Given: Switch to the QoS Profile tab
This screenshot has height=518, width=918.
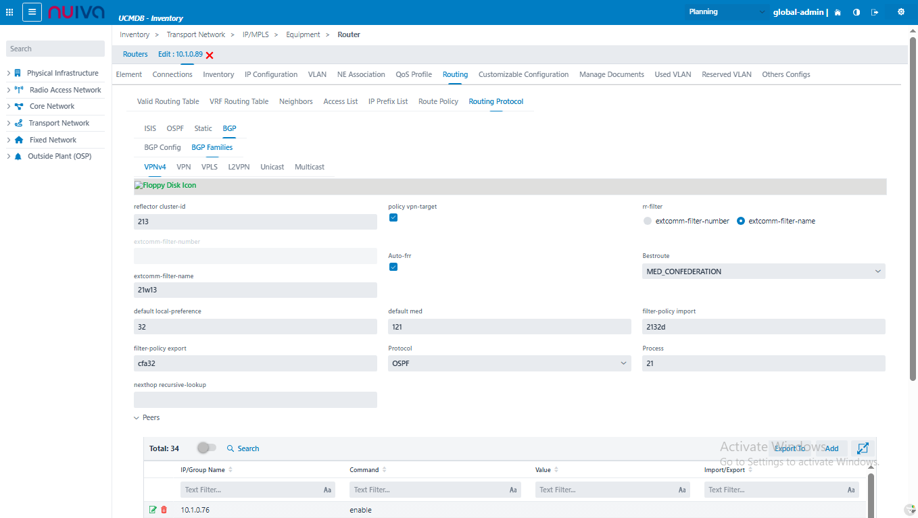Looking at the screenshot, I should click(414, 74).
